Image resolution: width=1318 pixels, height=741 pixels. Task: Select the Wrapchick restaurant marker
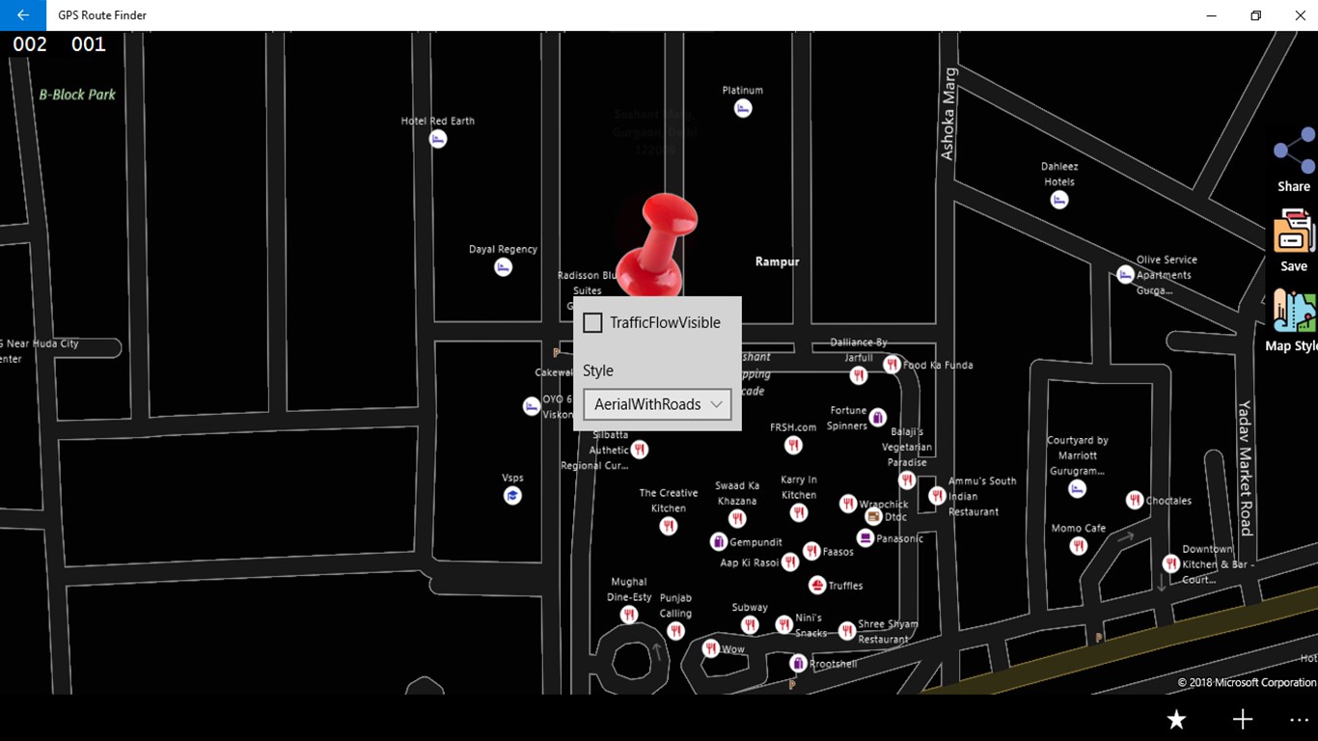coord(848,504)
